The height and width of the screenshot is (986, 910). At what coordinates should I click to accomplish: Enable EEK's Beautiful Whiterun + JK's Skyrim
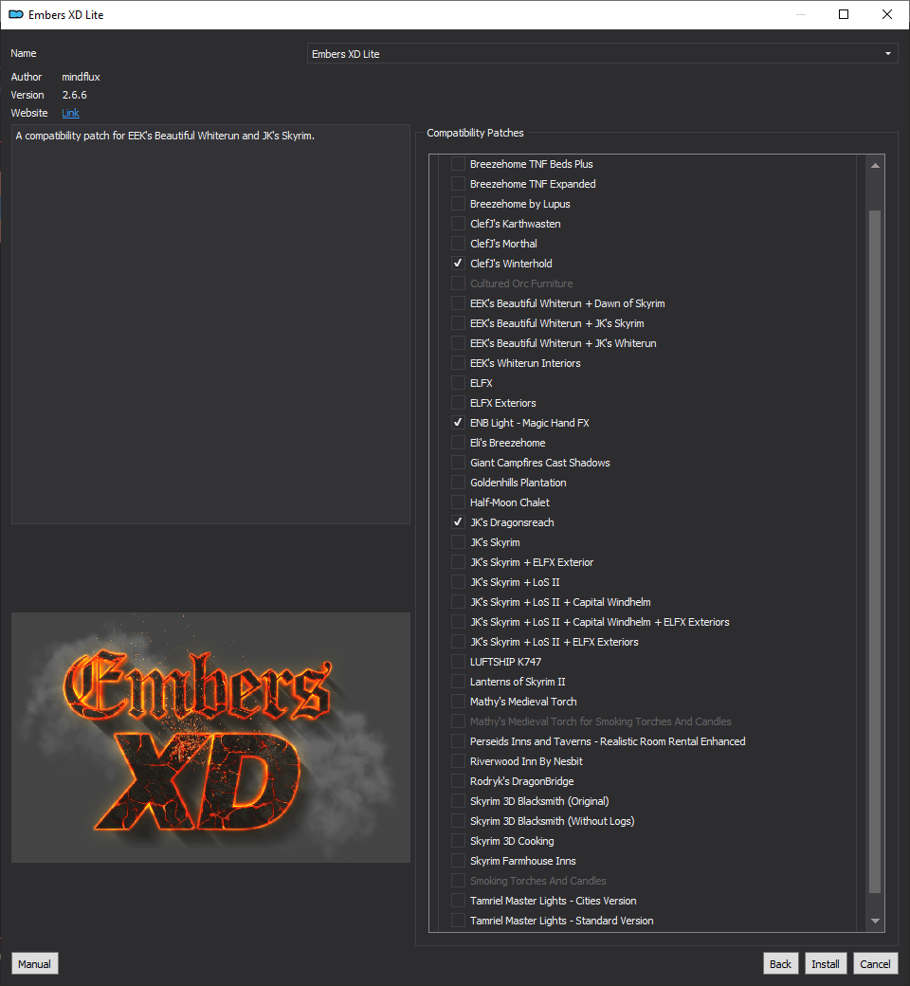coord(459,323)
